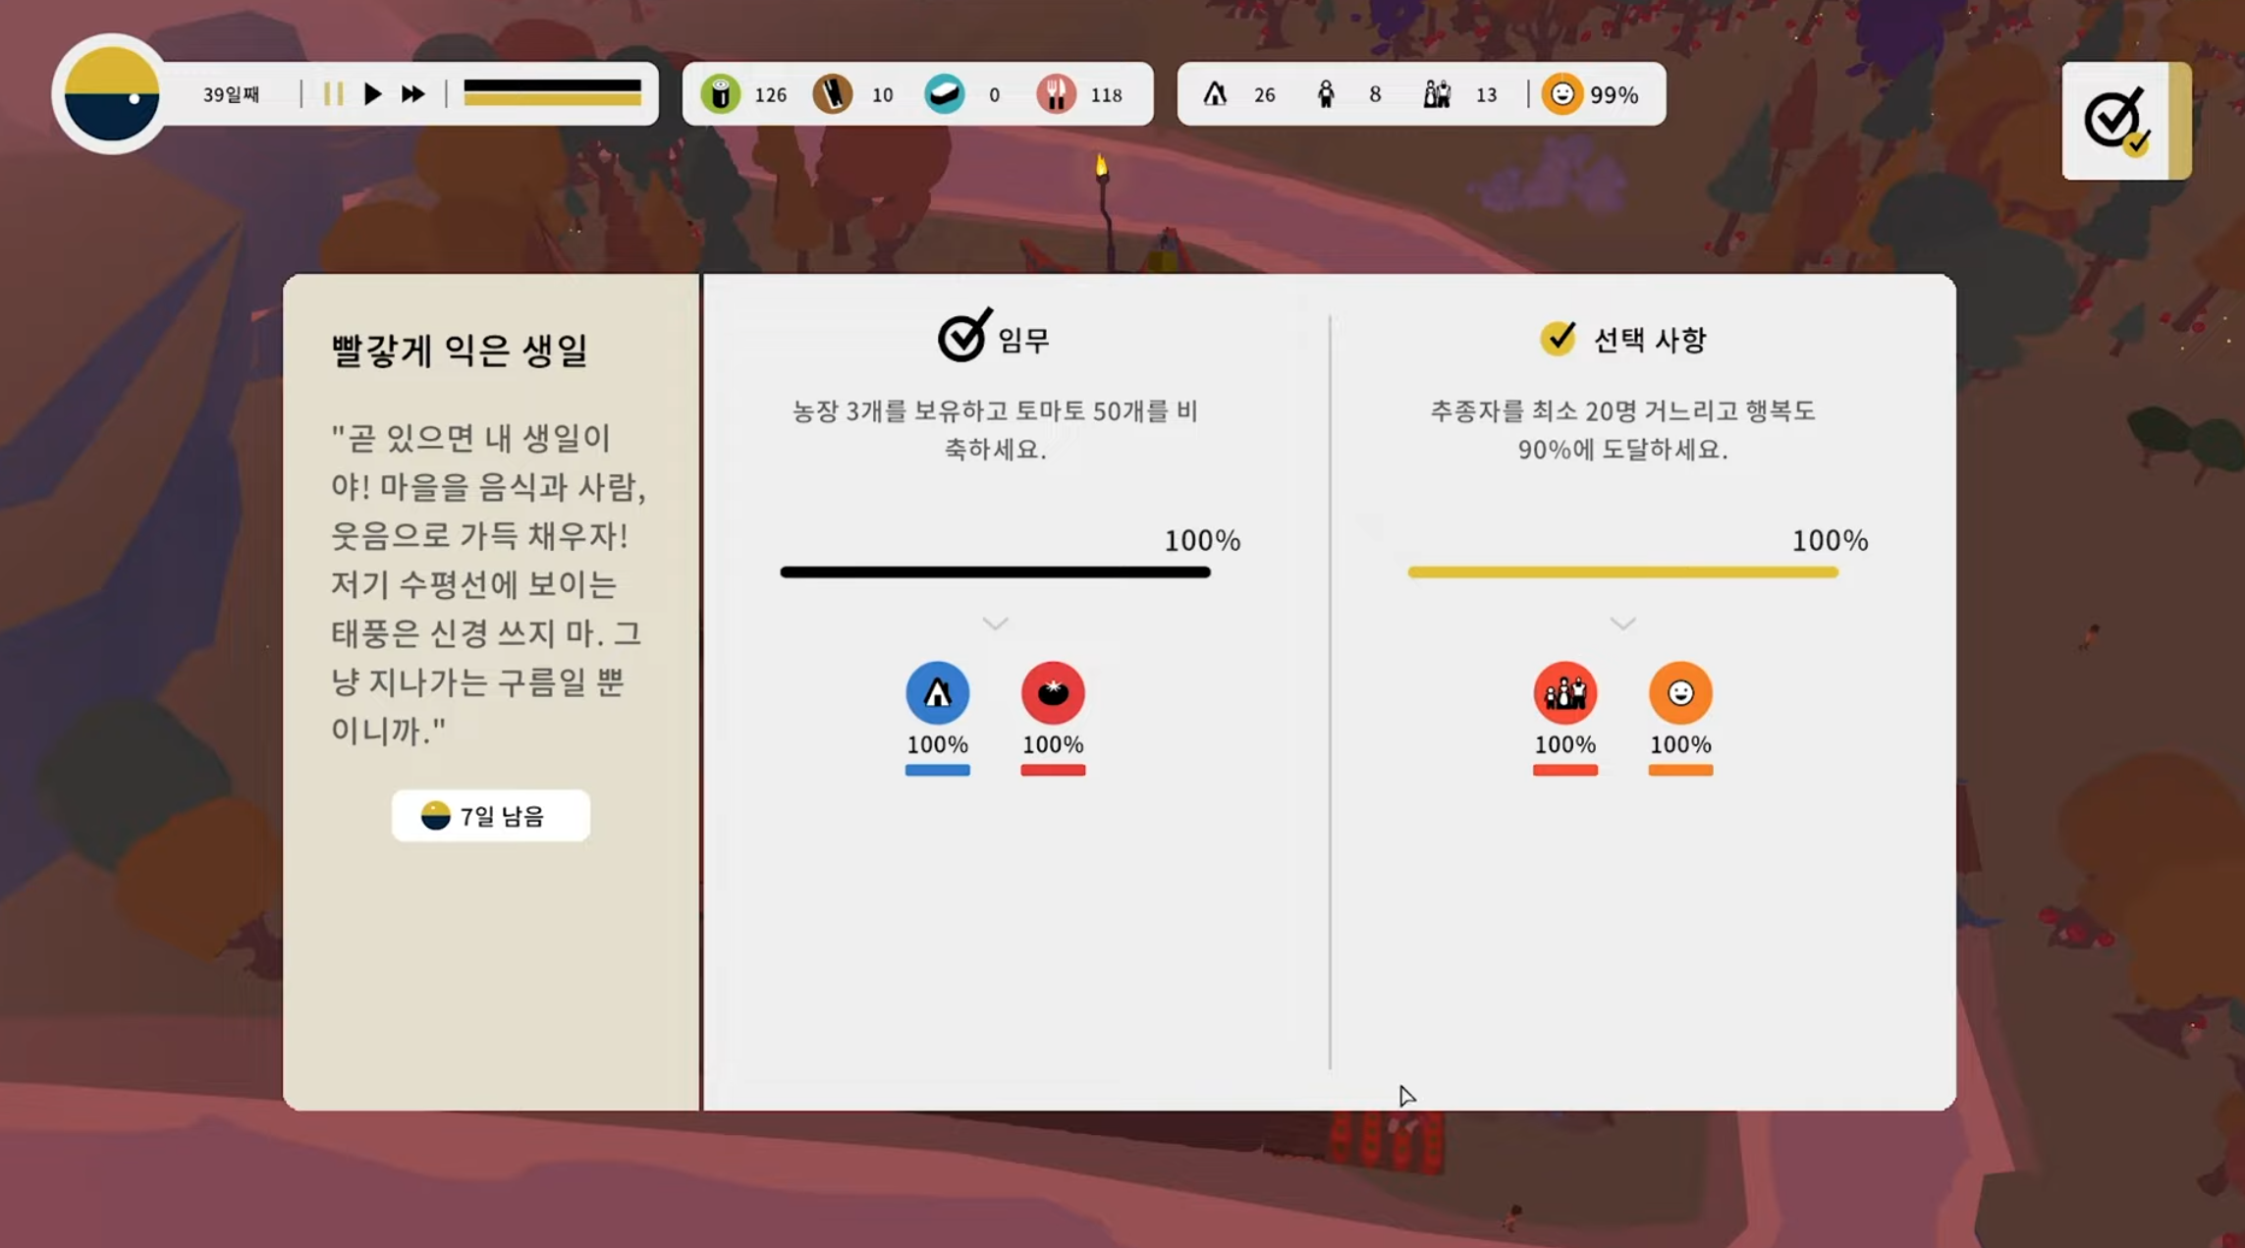Click the single villager population icon
This screenshot has height=1248, width=2245.
(1326, 94)
